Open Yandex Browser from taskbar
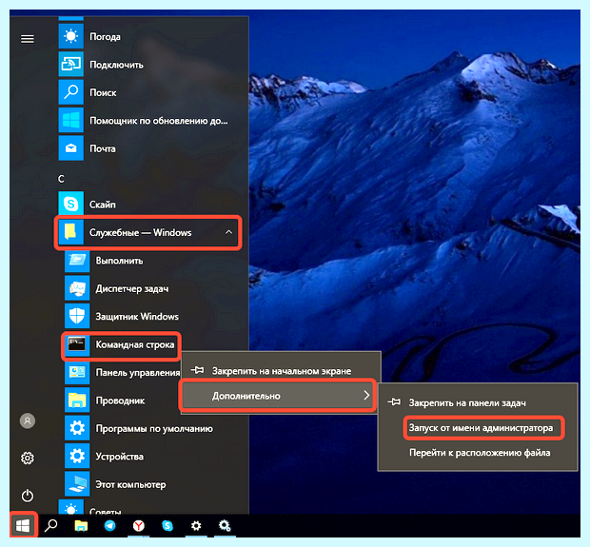590x547 pixels. [139, 525]
